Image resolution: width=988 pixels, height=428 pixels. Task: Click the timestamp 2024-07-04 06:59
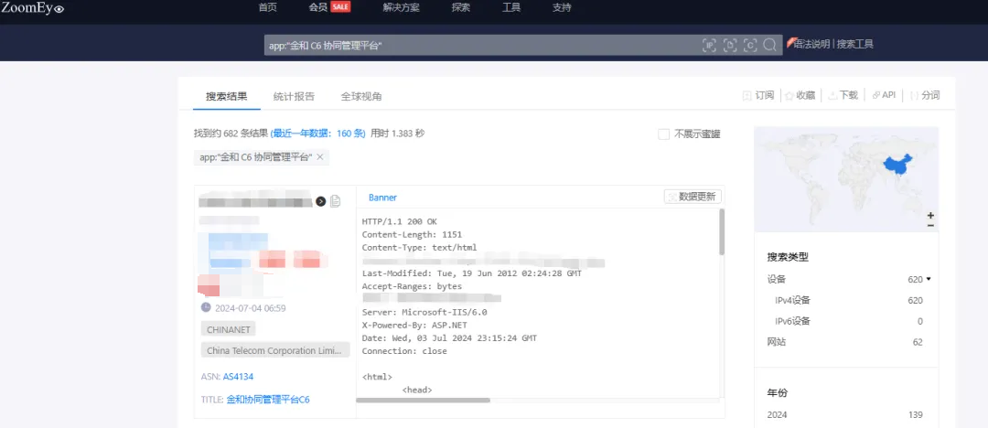click(250, 308)
